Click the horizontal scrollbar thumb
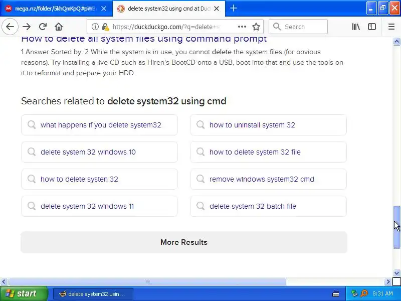 pyautogui.click(x=147, y=282)
